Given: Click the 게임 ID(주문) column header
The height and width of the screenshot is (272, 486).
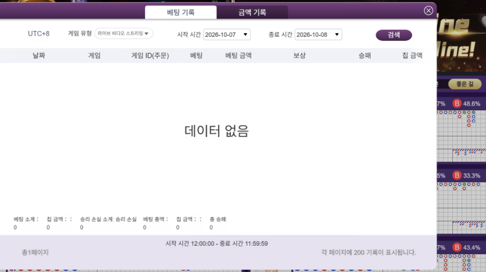Looking at the screenshot, I should click(x=150, y=55).
